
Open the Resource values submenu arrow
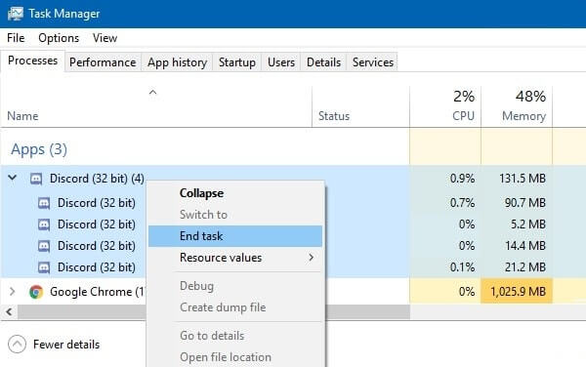(x=311, y=258)
